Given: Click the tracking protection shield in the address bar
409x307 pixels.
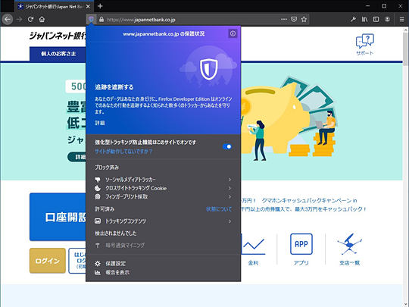Looking at the screenshot, I should (91, 19).
